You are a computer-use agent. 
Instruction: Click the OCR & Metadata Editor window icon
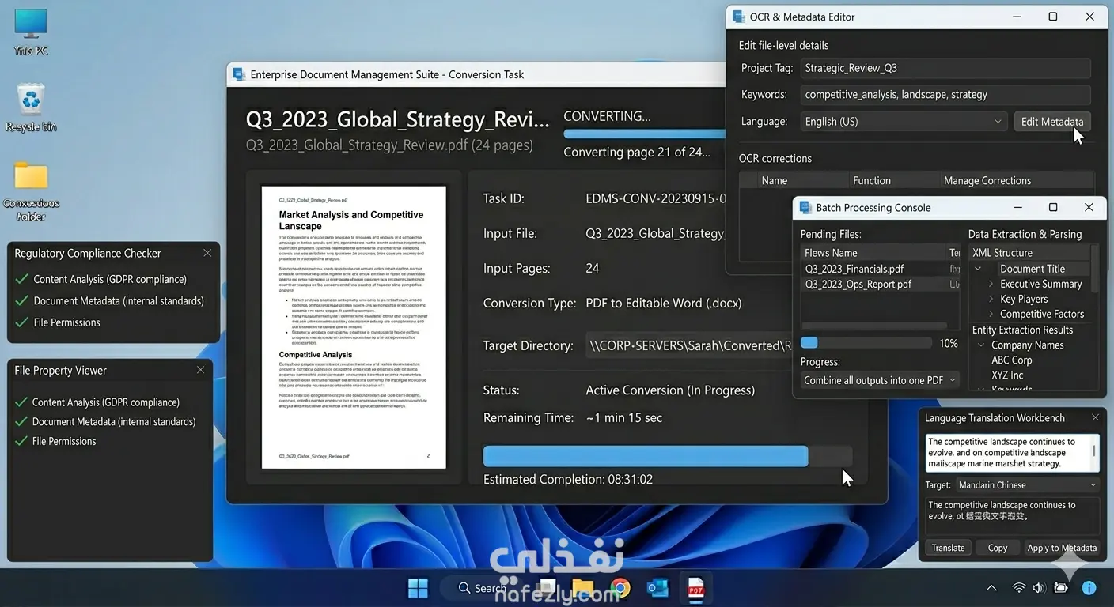pyautogui.click(x=738, y=17)
